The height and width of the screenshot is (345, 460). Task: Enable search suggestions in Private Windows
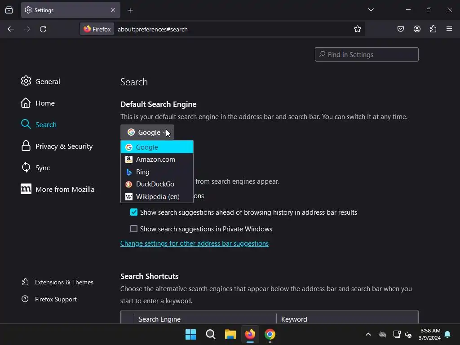tap(134, 229)
